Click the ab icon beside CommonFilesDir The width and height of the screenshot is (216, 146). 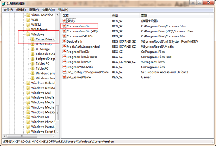tap(64, 26)
